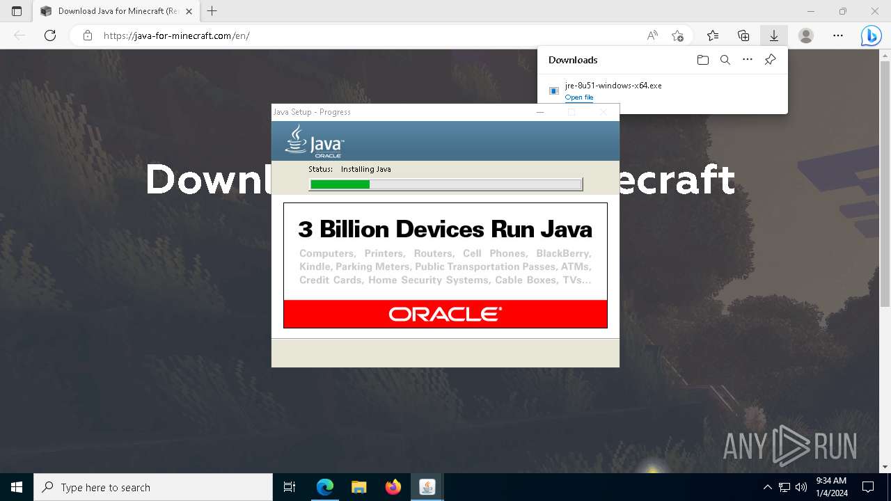
Task: Open Edge Settings and more menu
Action: (x=838, y=35)
